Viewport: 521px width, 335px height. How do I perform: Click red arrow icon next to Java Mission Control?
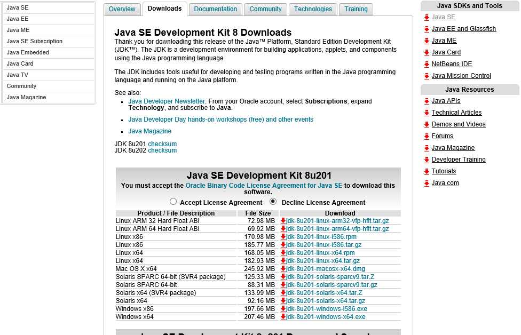point(427,76)
